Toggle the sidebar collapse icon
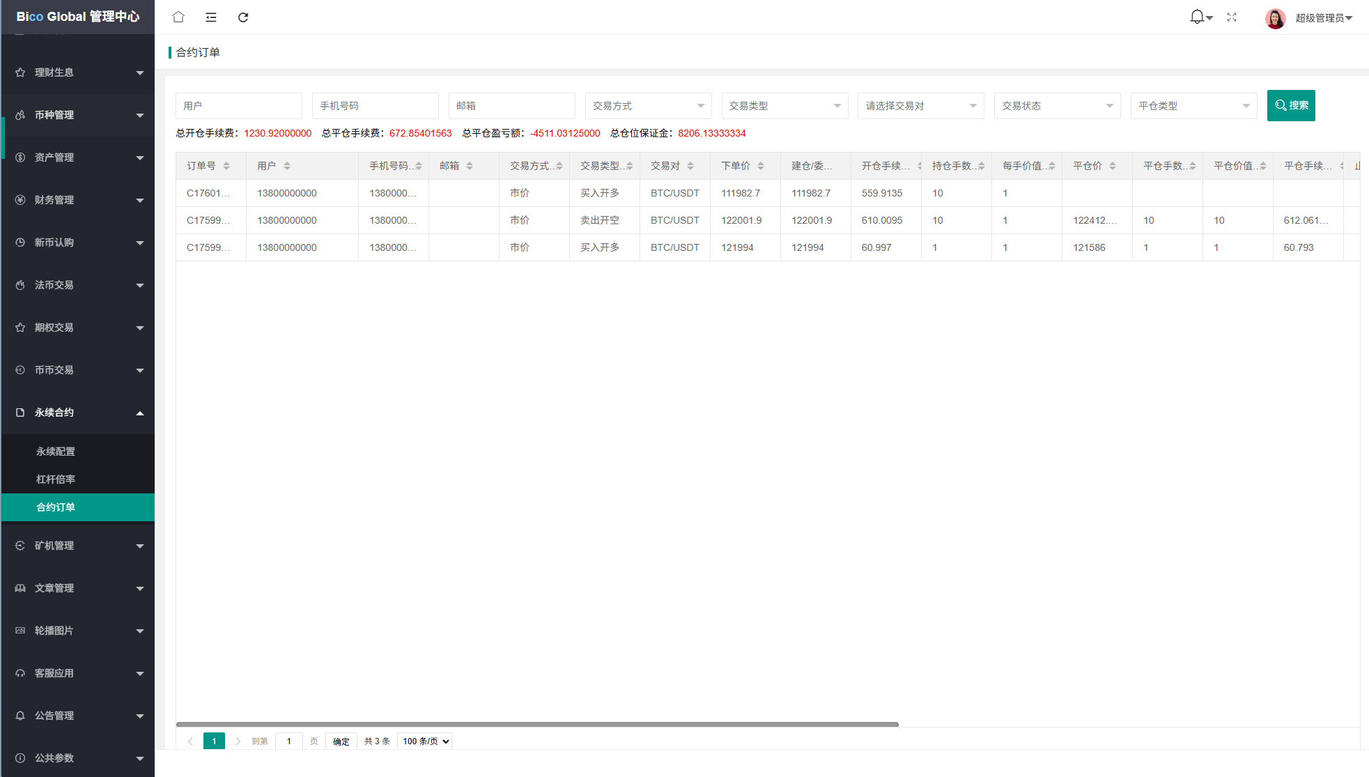This screenshot has width=1369, height=777. click(211, 17)
